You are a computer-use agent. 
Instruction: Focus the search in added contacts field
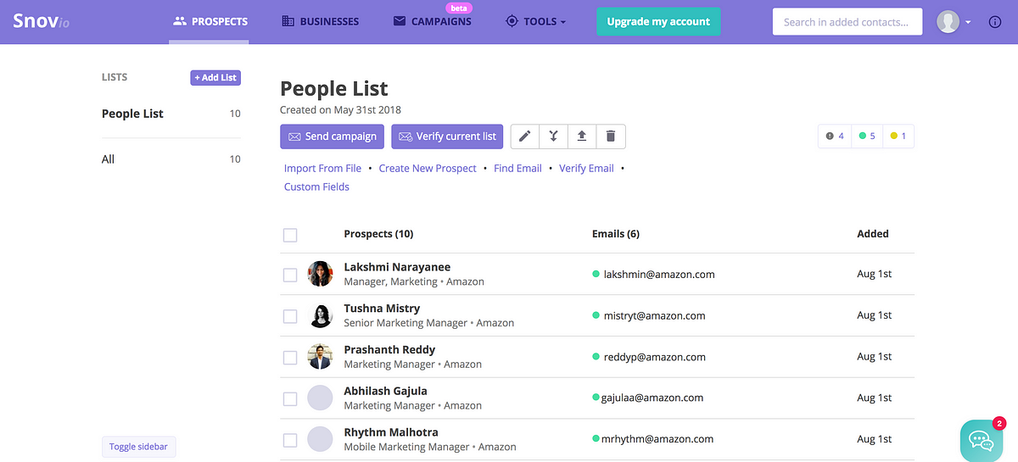[x=847, y=22]
